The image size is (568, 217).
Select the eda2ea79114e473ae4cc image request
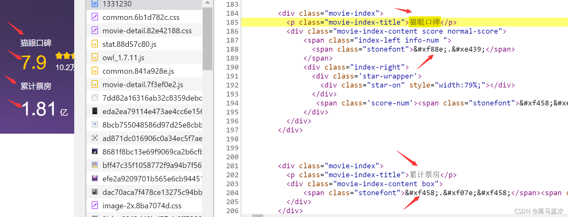pos(144,111)
